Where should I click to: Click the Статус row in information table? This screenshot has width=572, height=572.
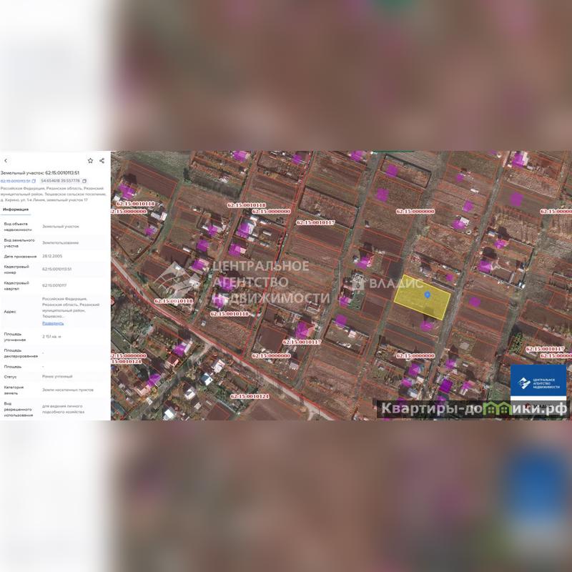[x=56, y=376]
